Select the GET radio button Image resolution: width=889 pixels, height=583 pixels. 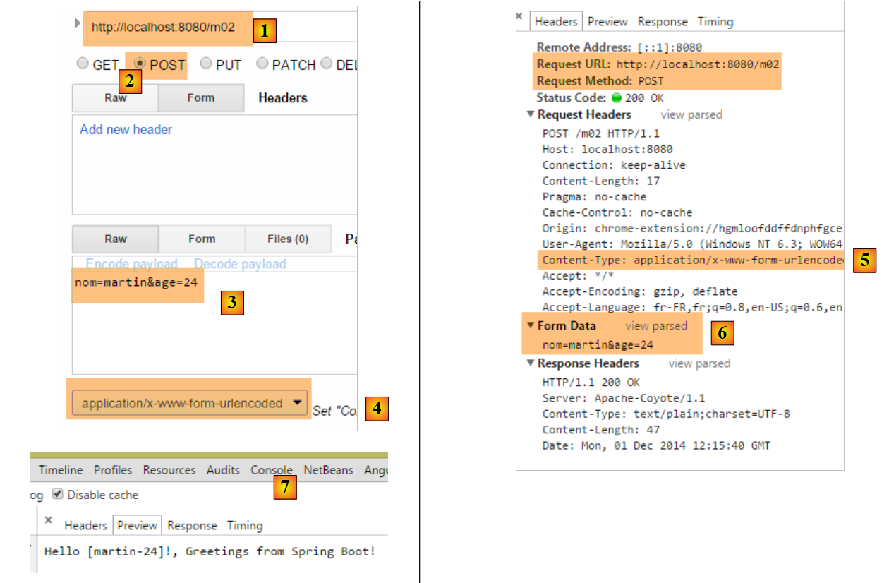click(x=83, y=64)
